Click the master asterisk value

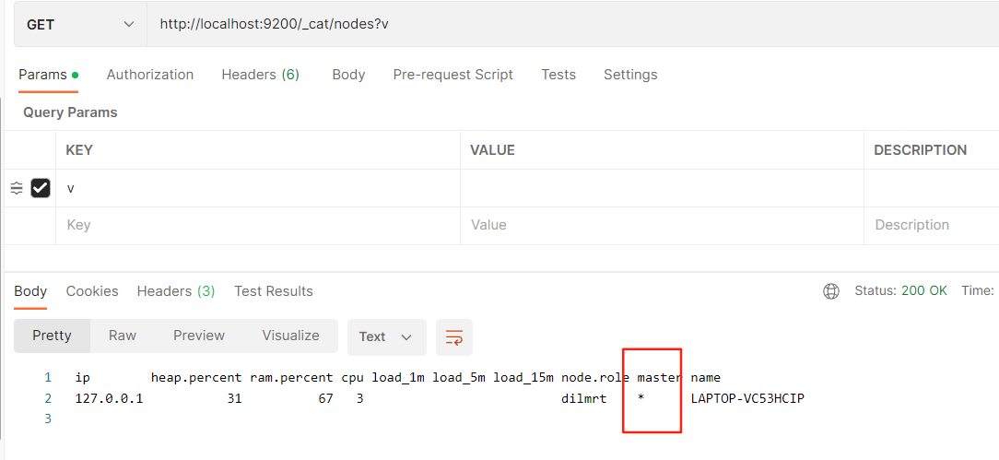point(641,399)
